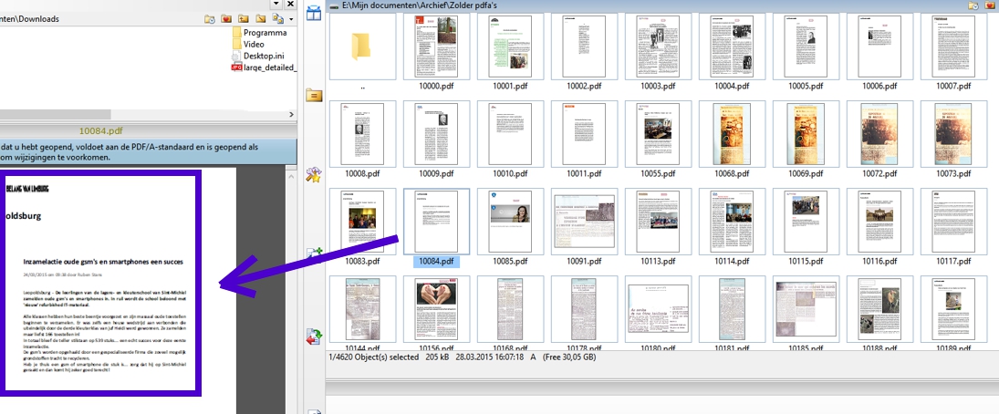
Task: Select the Programma folder
Action: [259, 33]
